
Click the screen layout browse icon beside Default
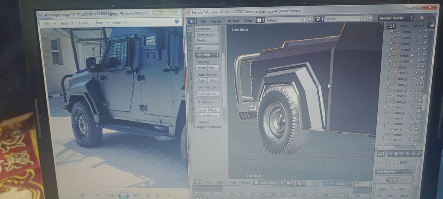(x=260, y=20)
